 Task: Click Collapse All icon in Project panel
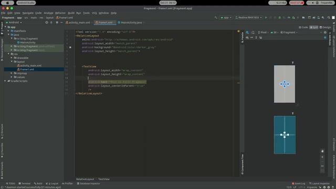[51, 22]
